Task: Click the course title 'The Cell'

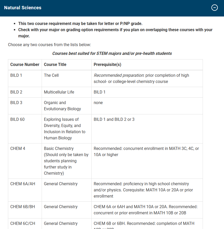Action: coord(51,75)
